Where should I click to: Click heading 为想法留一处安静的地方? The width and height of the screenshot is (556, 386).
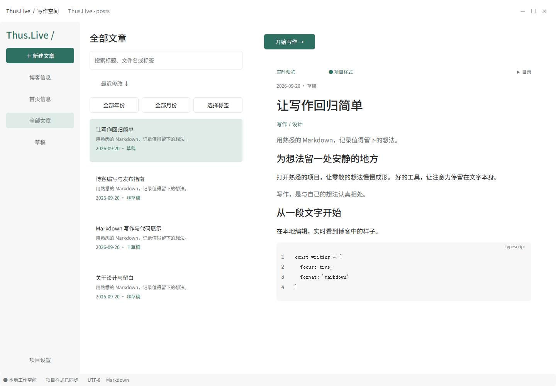pyautogui.click(x=327, y=159)
